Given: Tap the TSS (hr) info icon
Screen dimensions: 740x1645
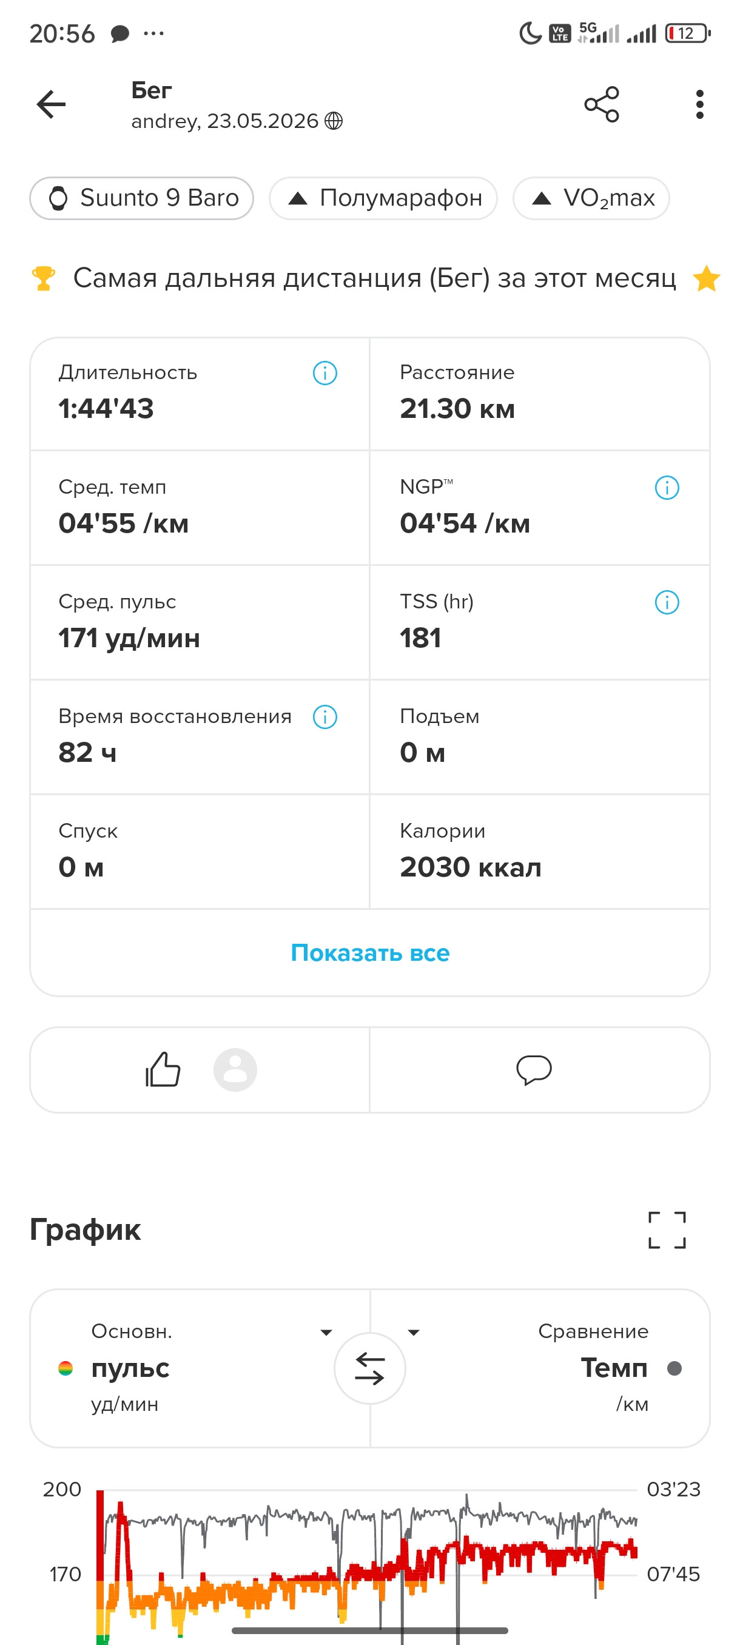Looking at the screenshot, I should click(x=667, y=602).
